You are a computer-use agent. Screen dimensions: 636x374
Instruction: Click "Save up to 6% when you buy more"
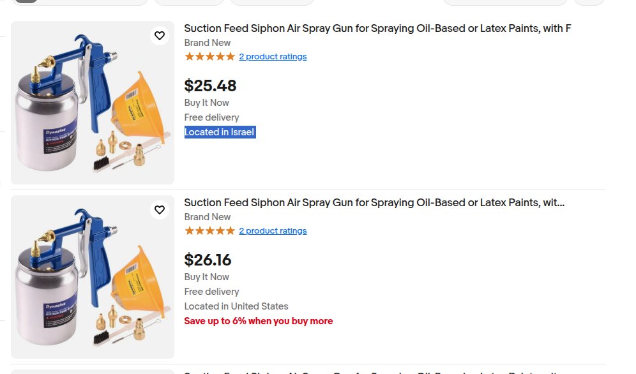[259, 321]
